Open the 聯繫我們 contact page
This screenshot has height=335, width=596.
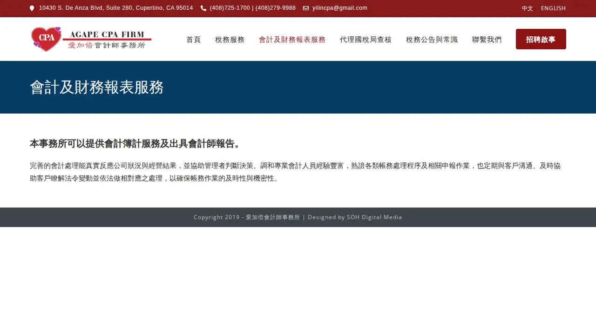[x=487, y=40]
